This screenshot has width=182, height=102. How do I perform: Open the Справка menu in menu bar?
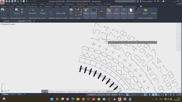point(99,4)
